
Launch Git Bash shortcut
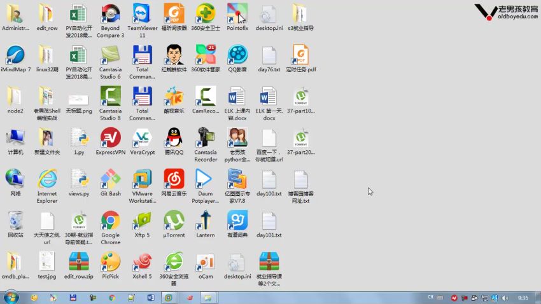110,183
